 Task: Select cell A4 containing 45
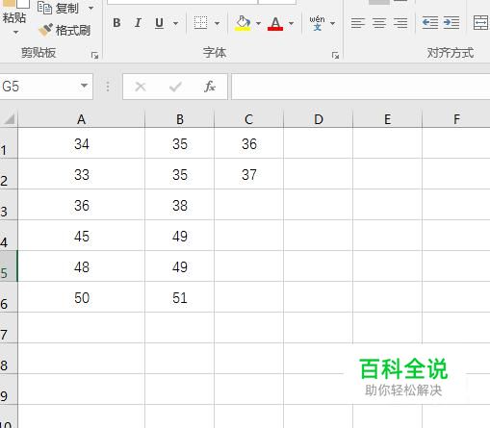tap(82, 236)
